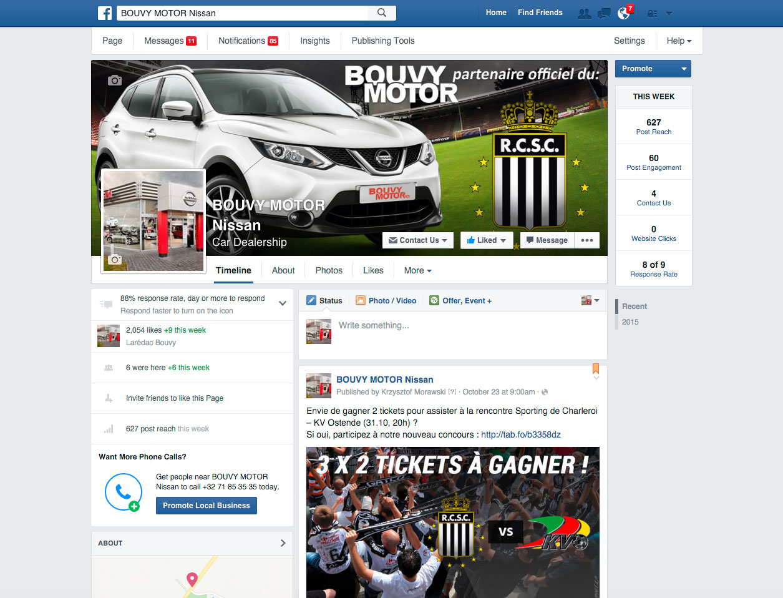Image resolution: width=783 pixels, height=598 pixels.
Task: Click the search field with BOUVY MOTOR Nissan
Action: (x=243, y=12)
